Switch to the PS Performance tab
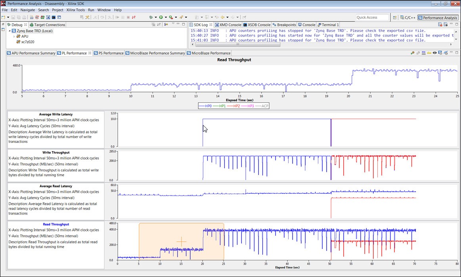Image resolution: width=461 pixels, height=277 pixels. coord(109,53)
